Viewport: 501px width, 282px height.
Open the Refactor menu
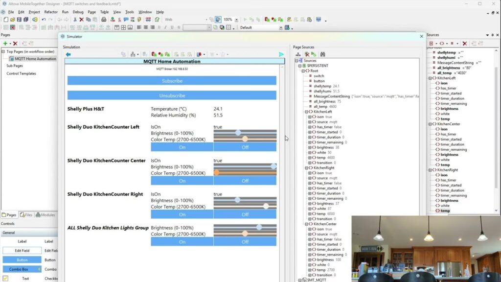51,12
